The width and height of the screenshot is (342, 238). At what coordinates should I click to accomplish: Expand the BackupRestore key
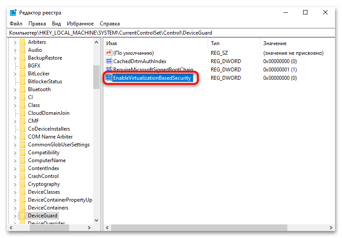point(15,58)
